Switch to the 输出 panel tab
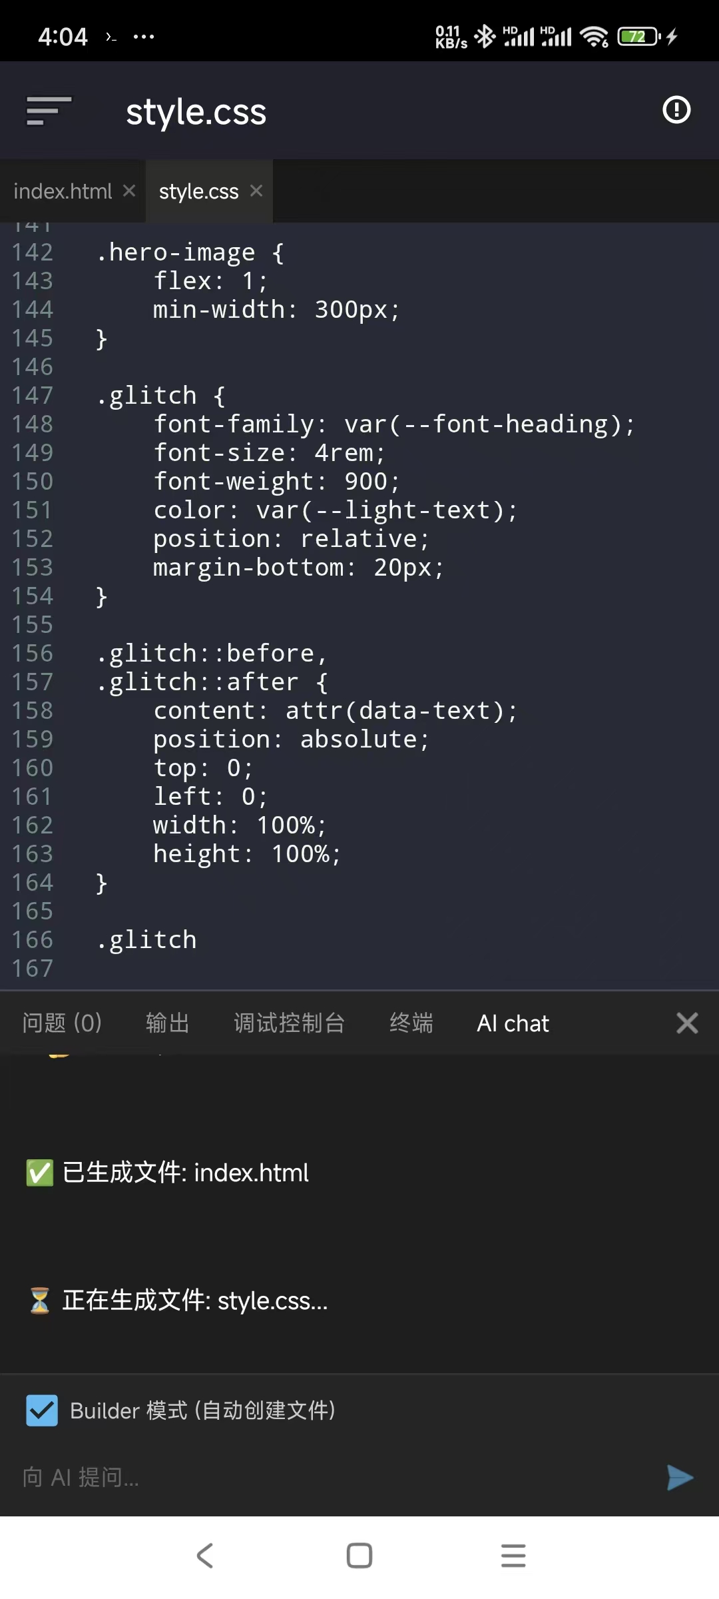719x1599 pixels. point(167,1023)
